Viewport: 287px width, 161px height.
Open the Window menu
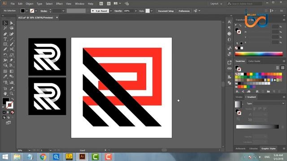[x=80, y=4]
